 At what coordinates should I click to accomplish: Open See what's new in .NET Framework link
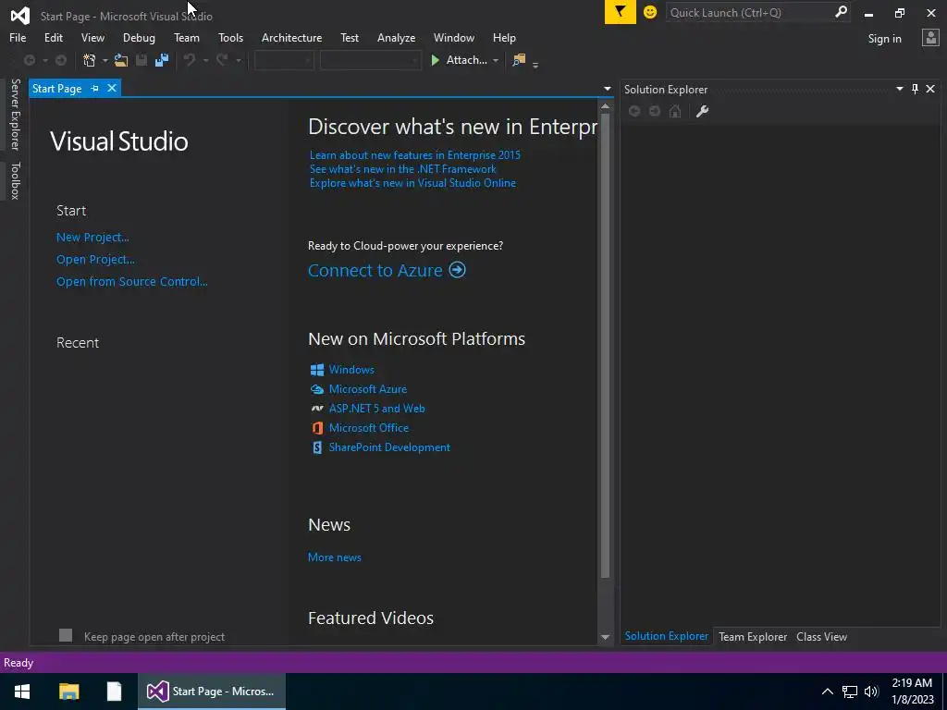point(403,169)
